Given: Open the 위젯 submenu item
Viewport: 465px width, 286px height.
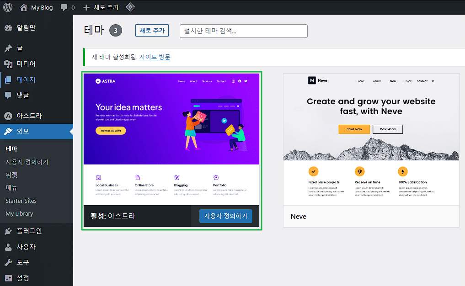Looking at the screenshot, I should [x=11, y=175].
